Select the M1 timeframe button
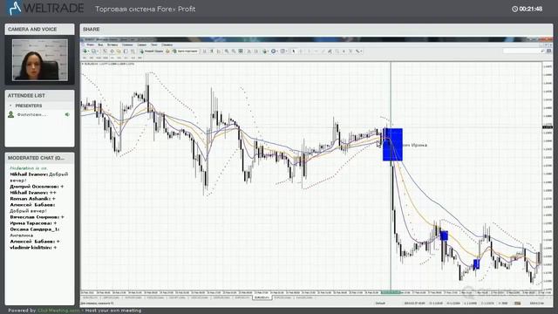558x314 pixels. click(85, 58)
